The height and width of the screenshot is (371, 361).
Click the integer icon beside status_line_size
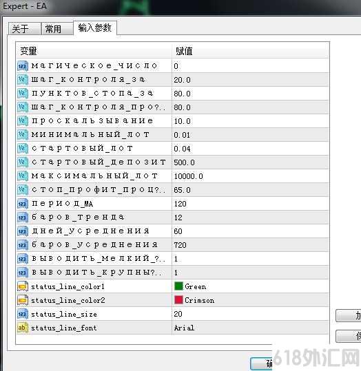point(23,314)
